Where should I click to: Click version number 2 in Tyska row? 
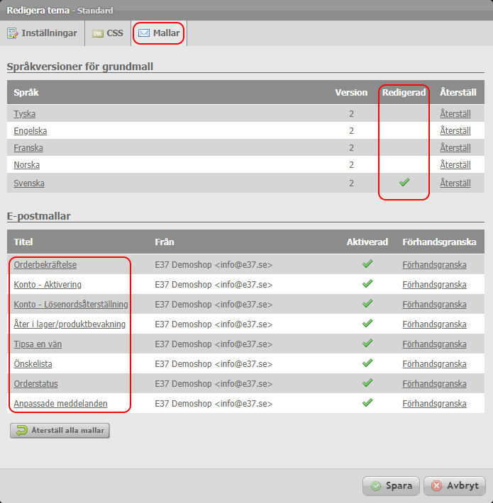point(351,113)
